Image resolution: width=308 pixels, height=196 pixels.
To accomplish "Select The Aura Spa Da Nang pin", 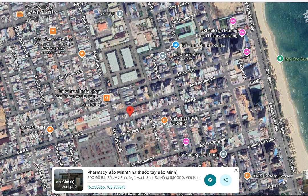I will coord(224,154).
